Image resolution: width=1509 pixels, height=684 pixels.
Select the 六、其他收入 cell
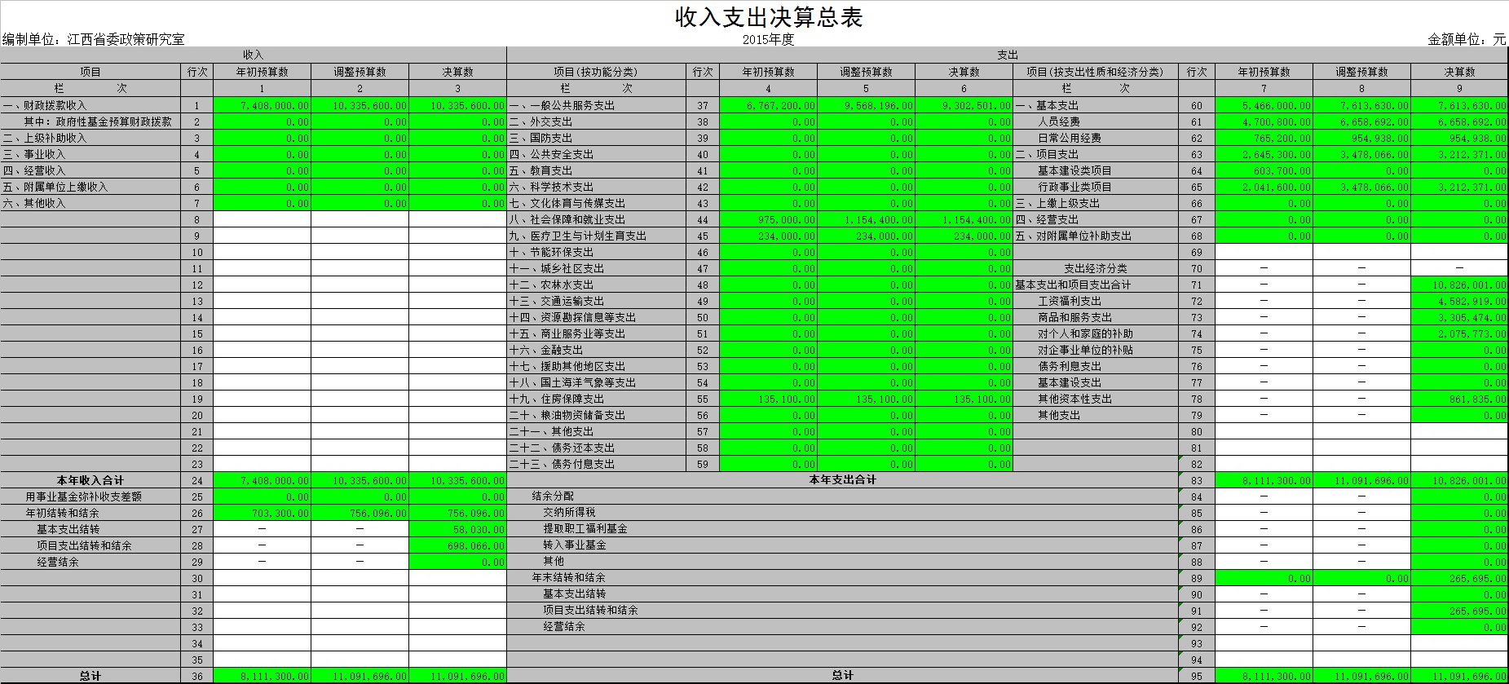pos(90,203)
